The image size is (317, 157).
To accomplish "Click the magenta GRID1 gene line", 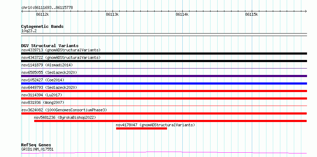I will (164, 152).
